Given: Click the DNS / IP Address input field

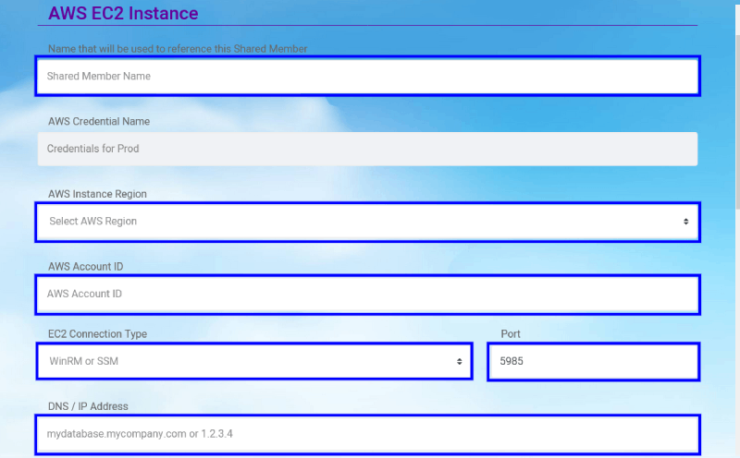Looking at the screenshot, I should 367,434.
